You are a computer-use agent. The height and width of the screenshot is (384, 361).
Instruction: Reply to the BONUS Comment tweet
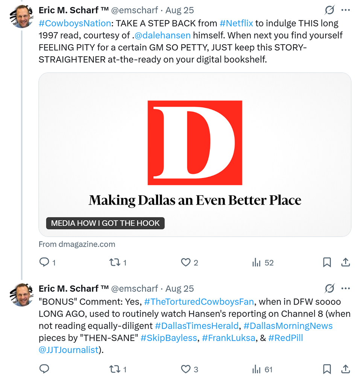(44, 369)
